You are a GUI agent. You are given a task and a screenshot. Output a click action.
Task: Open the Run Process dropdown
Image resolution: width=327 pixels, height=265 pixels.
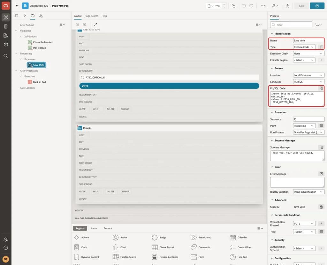[308, 132]
